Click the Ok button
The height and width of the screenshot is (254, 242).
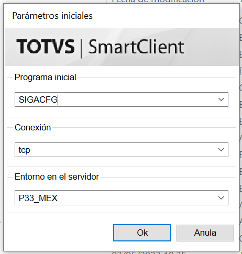142,233
